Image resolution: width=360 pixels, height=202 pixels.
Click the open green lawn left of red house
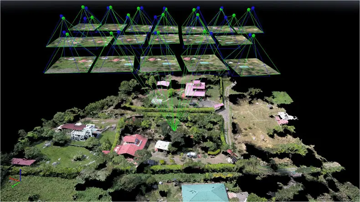point(64,153)
